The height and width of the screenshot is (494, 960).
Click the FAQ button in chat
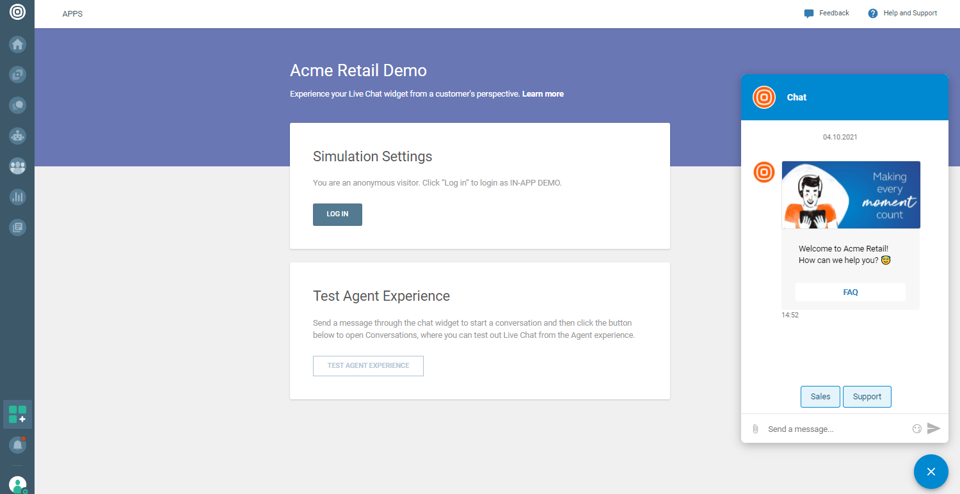[851, 292]
